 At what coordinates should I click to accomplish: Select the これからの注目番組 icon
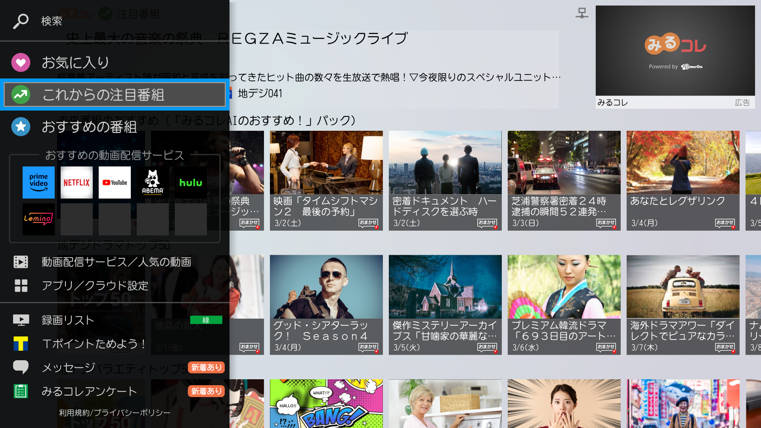tap(21, 95)
